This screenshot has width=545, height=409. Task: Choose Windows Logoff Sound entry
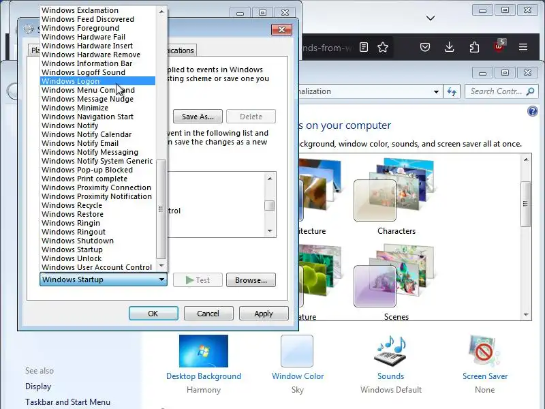97,72
